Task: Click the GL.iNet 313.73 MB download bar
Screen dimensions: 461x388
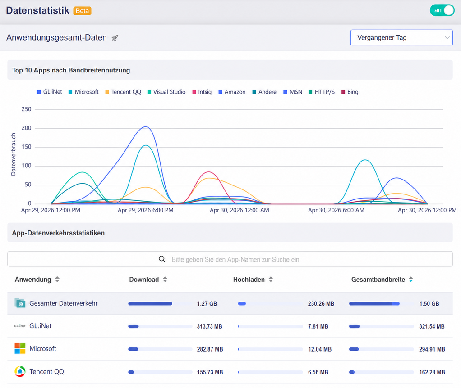Action: point(160,326)
